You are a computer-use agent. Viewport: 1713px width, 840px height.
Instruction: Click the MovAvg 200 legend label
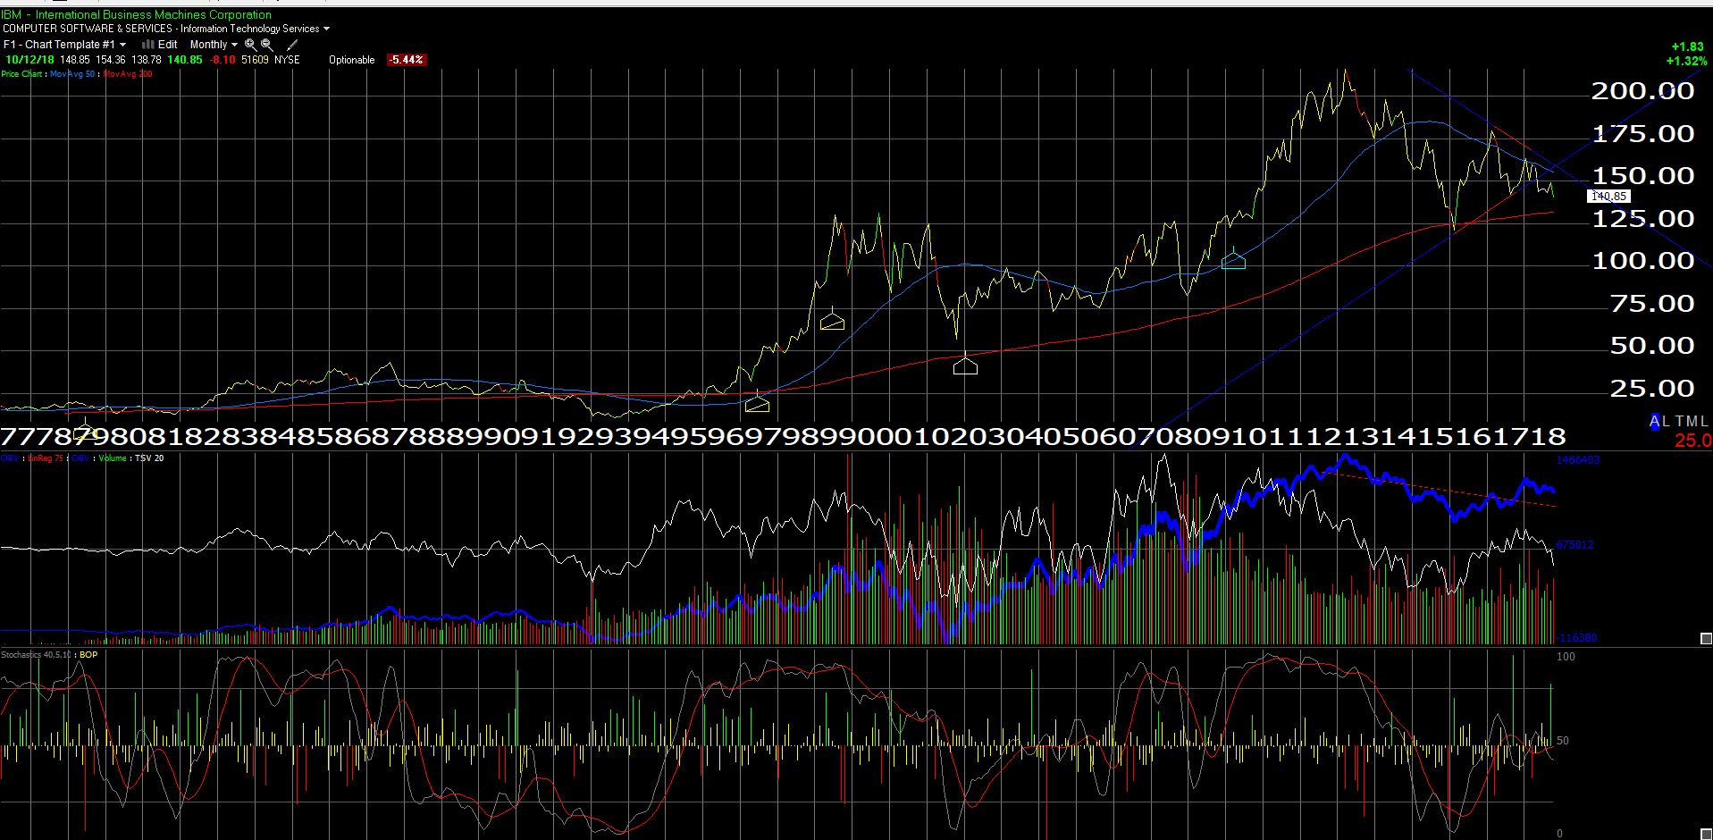(x=128, y=74)
